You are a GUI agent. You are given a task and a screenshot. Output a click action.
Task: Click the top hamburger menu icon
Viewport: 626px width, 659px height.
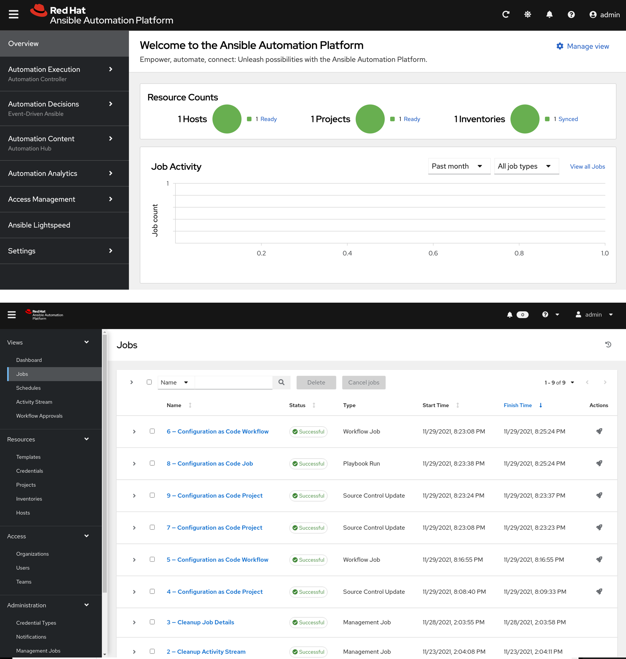point(13,14)
